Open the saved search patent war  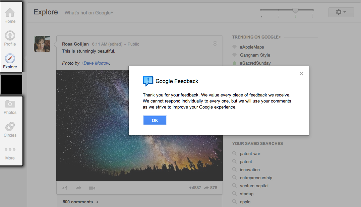pos(250,154)
